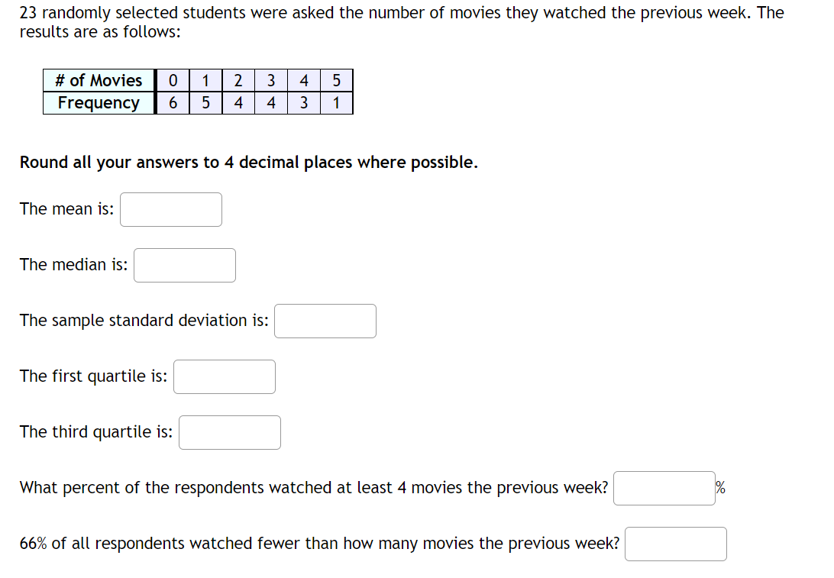Click the movies cell showing 3
Image resolution: width=834 pixels, height=578 pixels.
point(271,80)
